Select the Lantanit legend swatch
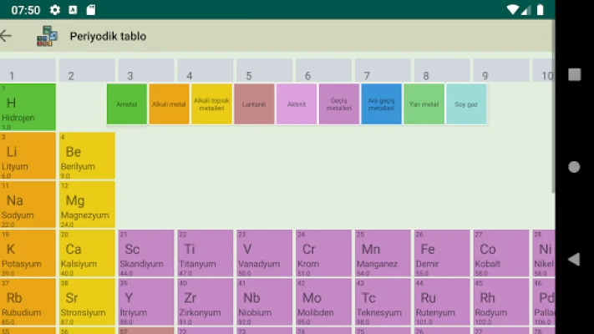This screenshot has width=594, height=334. tap(254, 104)
